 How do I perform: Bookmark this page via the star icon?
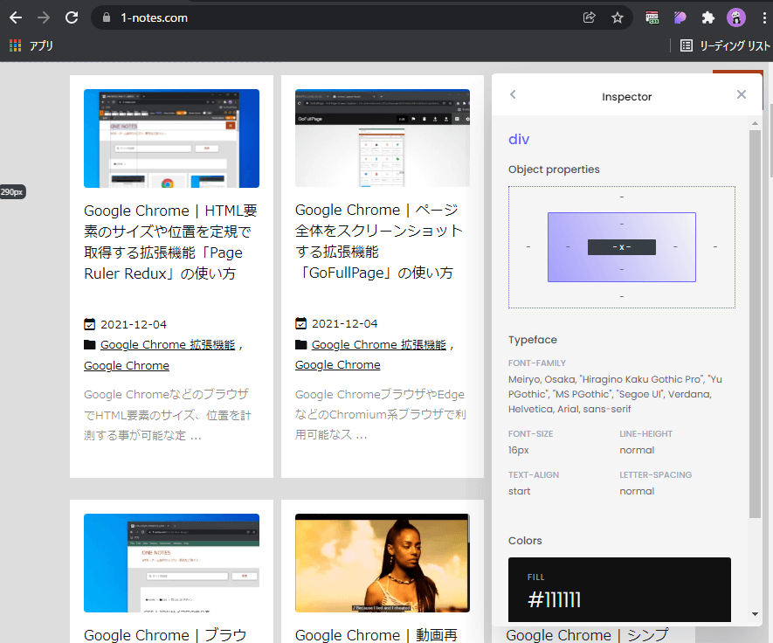click(x=618, y=17)
